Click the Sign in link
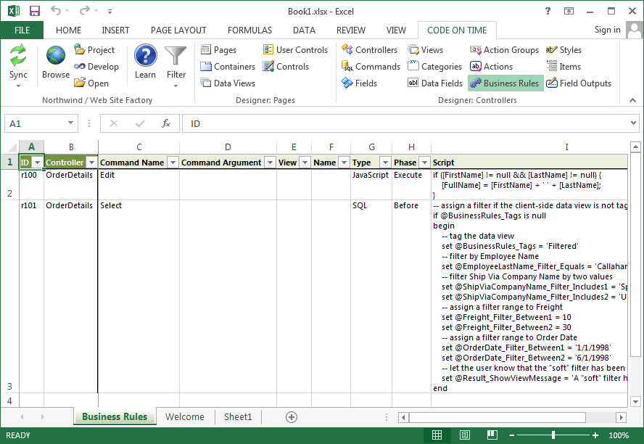Screen dimensions: 644x444 click(x=607, y=30)
